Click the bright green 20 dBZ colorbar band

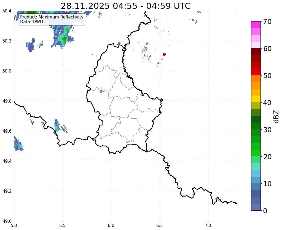[256, 153]
